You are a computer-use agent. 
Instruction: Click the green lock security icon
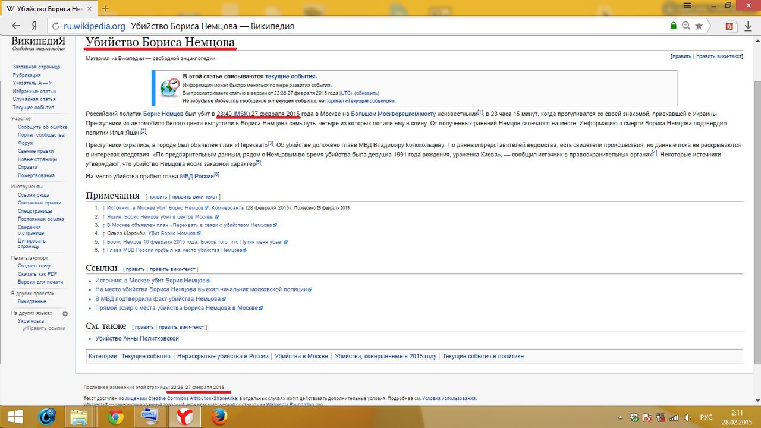point(673,26)
